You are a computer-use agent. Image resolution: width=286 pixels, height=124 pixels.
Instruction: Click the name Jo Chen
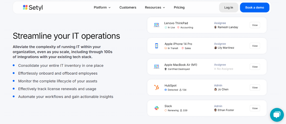223,90
